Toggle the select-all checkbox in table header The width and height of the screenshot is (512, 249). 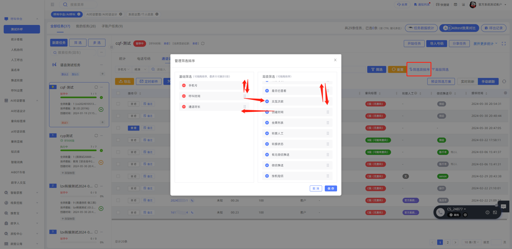[x=118, y=93]
